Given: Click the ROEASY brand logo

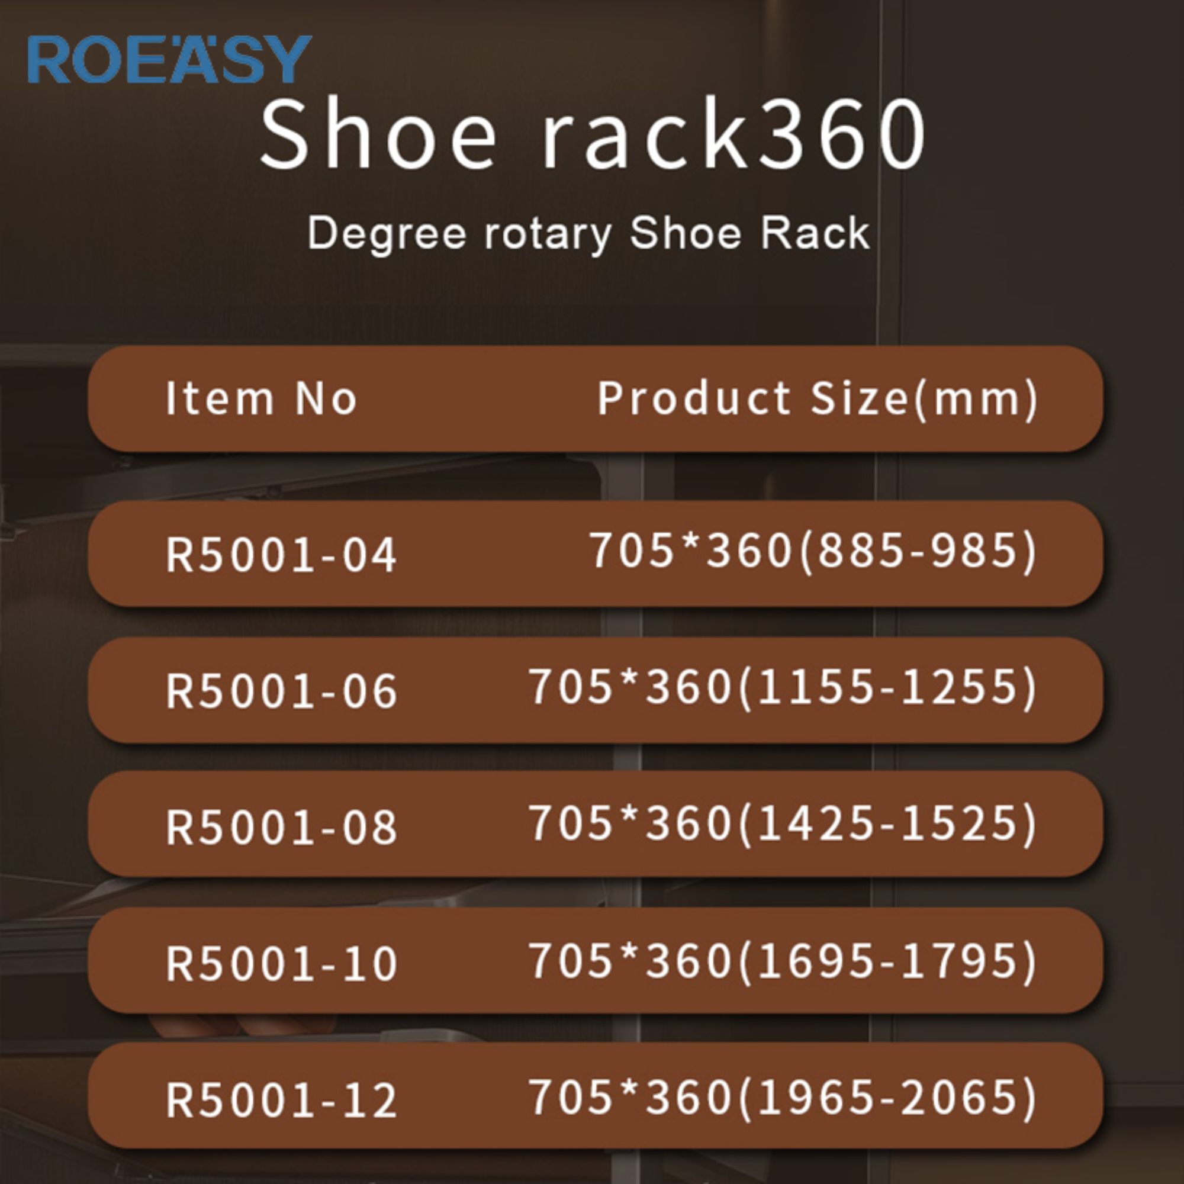Looking at the screenshot, I should (170, 59).
